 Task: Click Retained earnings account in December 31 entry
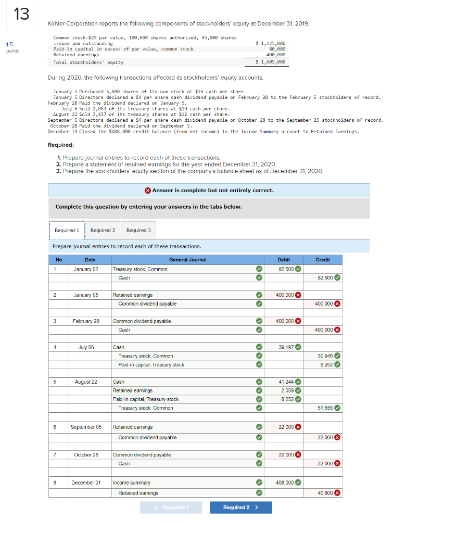[x=138, y=493]
